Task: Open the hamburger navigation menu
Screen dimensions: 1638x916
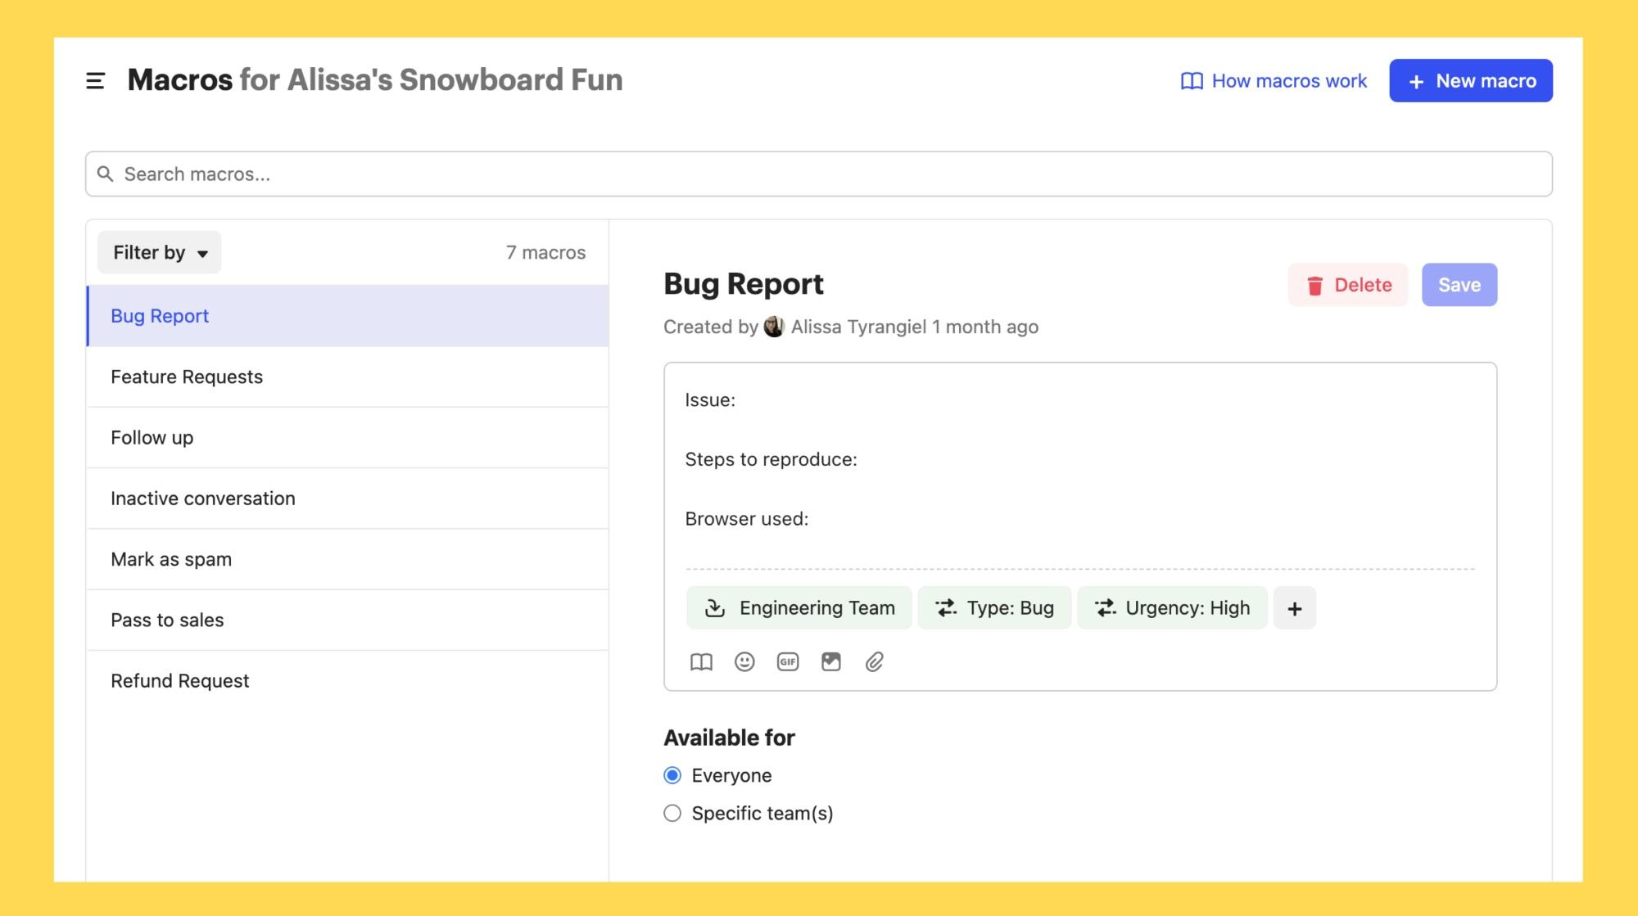Action: tap(95, 80)
